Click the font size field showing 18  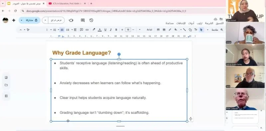point(128,30)
